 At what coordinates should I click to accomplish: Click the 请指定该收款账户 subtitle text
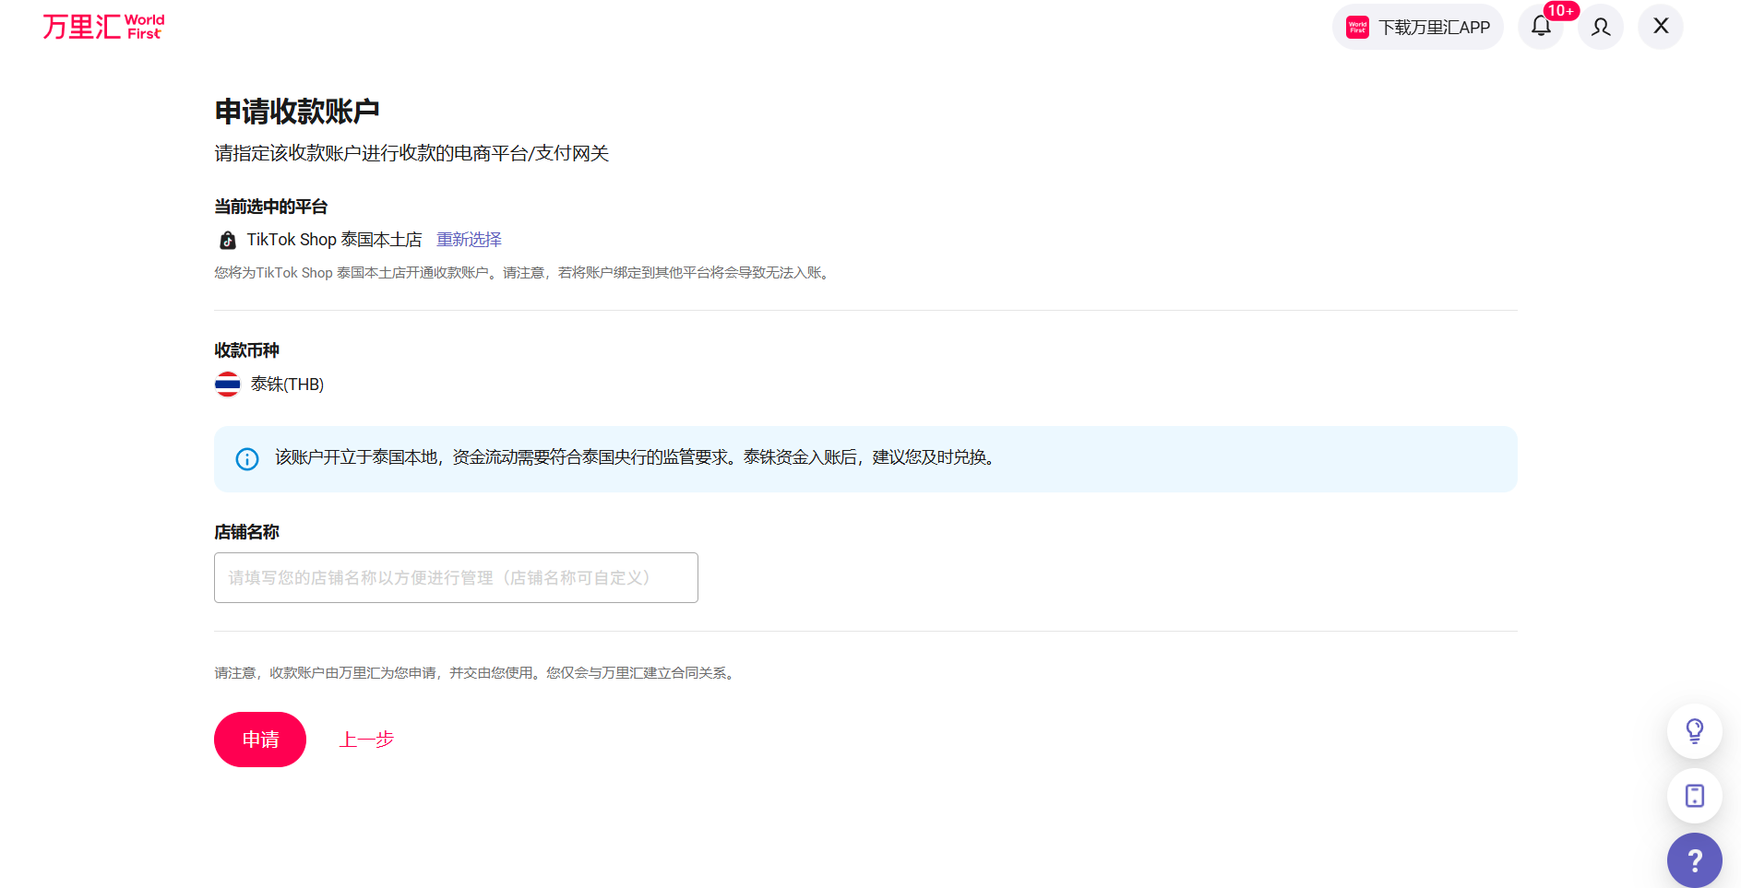411,153
